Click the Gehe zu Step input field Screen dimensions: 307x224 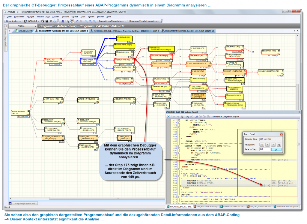265,149
